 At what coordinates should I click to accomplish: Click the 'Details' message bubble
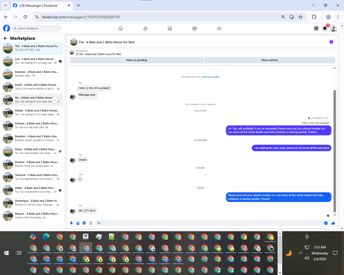coord(83,159)
